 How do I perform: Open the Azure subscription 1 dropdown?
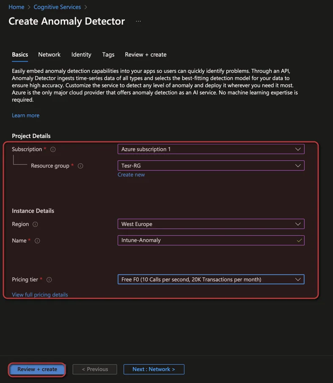pos(211,149)
